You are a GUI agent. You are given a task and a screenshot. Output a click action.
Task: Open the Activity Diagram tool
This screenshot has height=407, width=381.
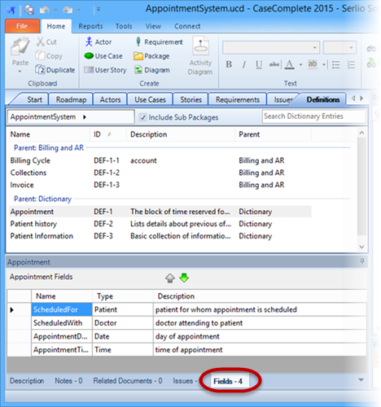[x=200, y=56]
